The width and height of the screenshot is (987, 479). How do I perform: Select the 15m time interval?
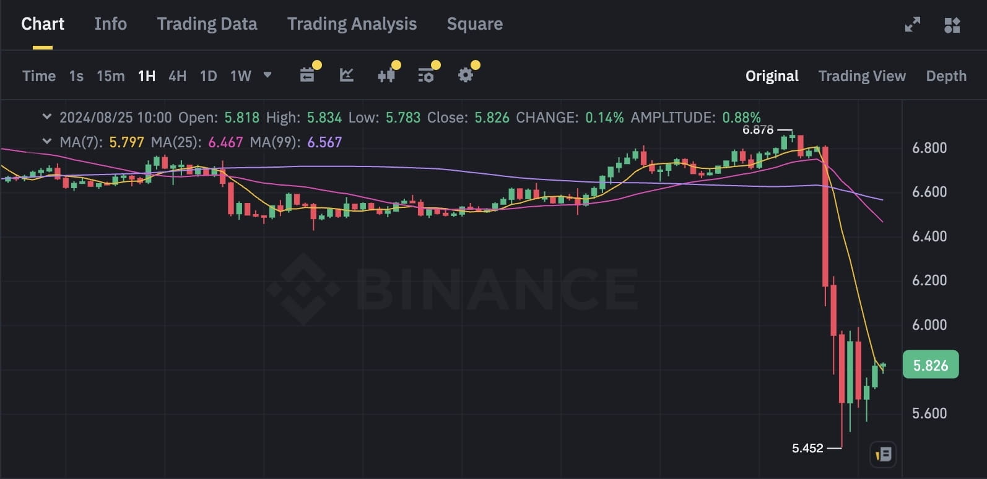coord(110,76)
